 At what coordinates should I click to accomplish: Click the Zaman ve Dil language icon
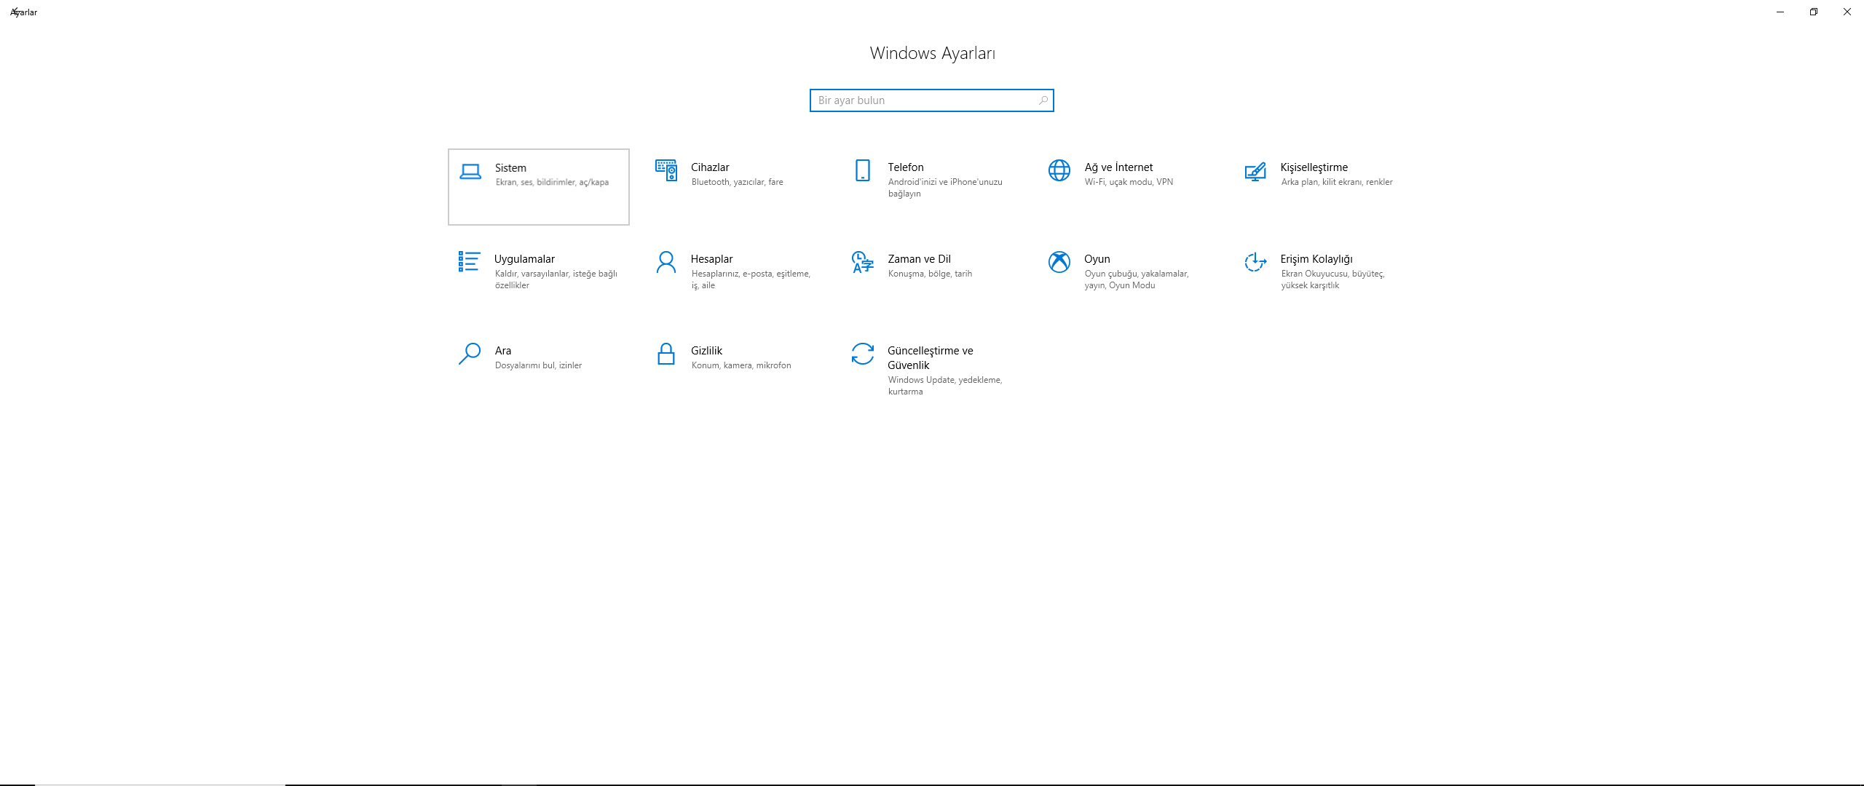863,262
